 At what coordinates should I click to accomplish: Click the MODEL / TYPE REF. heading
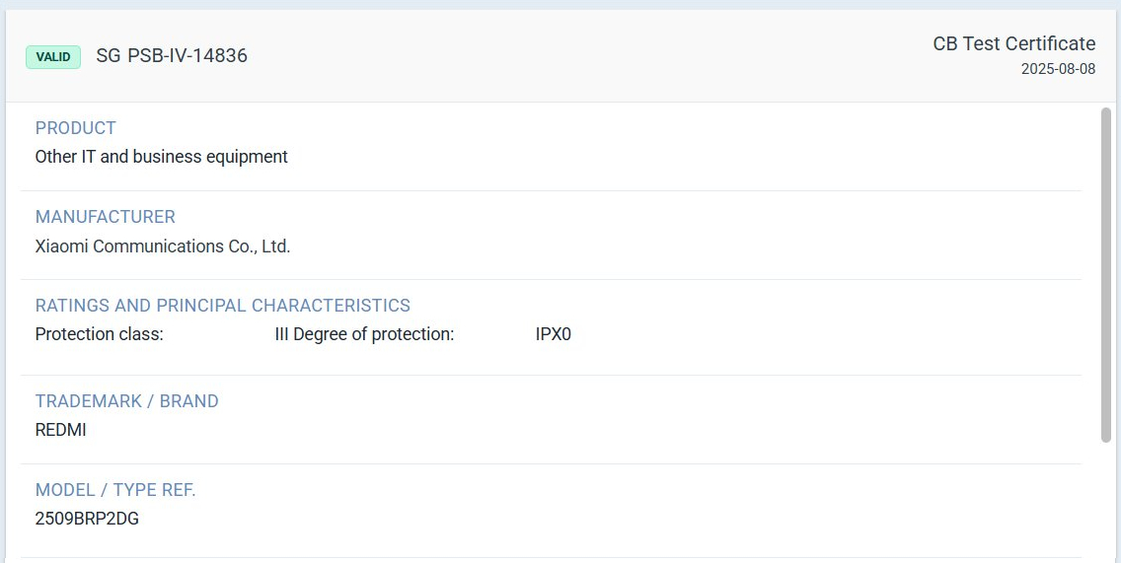[115, 490]
